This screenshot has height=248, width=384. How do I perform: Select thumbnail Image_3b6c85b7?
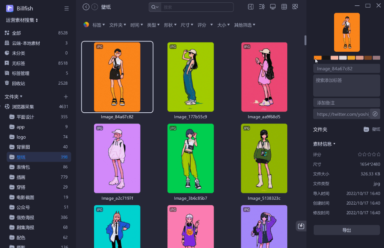(x=190, y=158)
